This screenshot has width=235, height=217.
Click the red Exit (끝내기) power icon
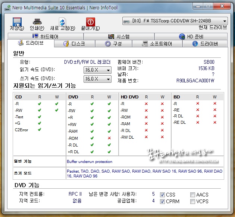tap(90, 22)
